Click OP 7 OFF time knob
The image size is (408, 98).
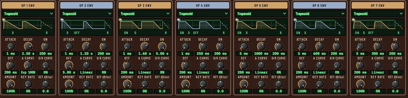click(x=360, y=65)
